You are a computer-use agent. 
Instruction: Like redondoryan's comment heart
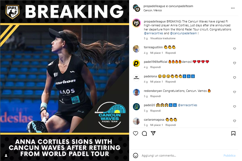click(234, 92)
